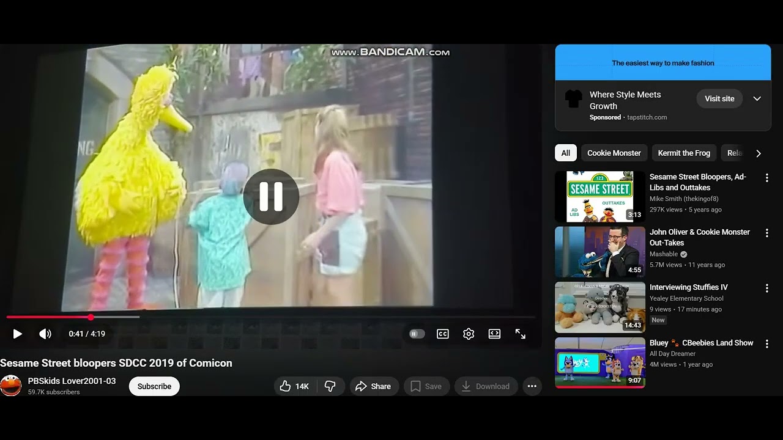Viewport: 783px width, 440px height.
Task: Show more filter chips arrow
Action: [759, 153]
